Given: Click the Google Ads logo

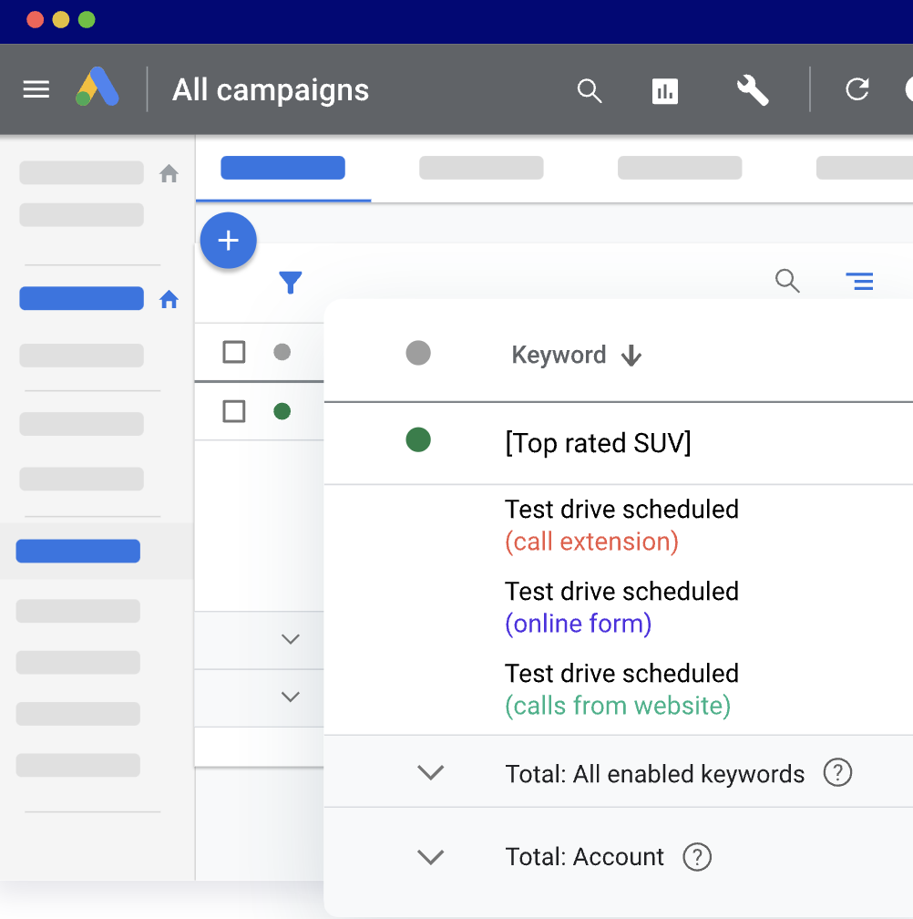Looking at the screenshot, I should (x=97, y=88).
